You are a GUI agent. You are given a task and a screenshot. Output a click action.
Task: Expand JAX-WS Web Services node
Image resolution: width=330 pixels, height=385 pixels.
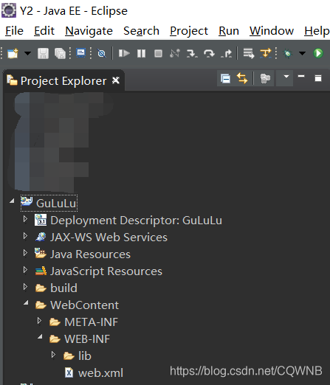point(25,235)
